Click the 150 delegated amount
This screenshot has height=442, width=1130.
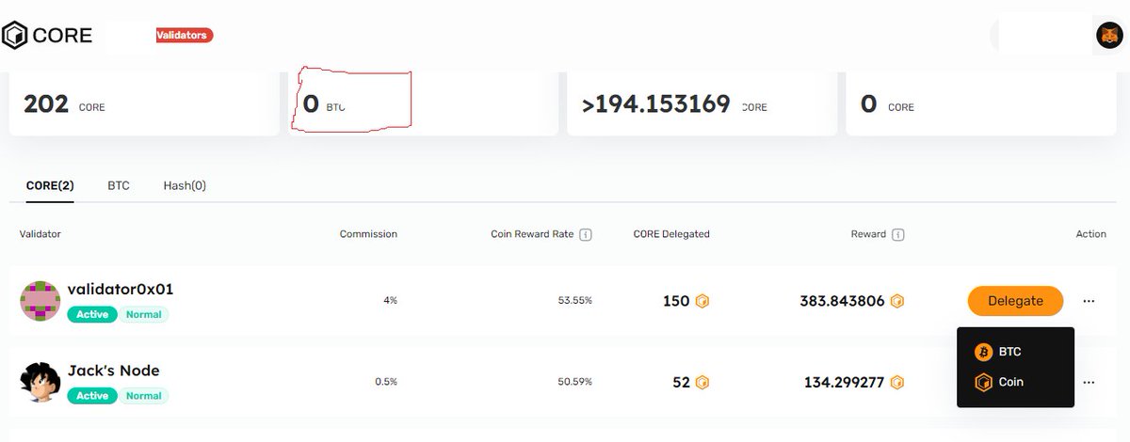point(676,302)
